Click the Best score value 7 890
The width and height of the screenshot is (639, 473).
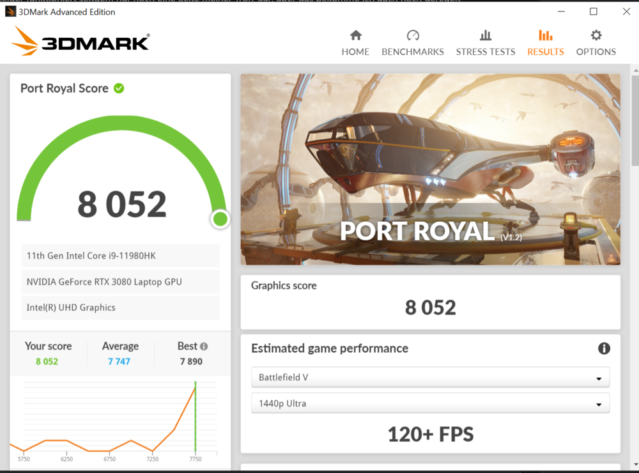(190, 362)
